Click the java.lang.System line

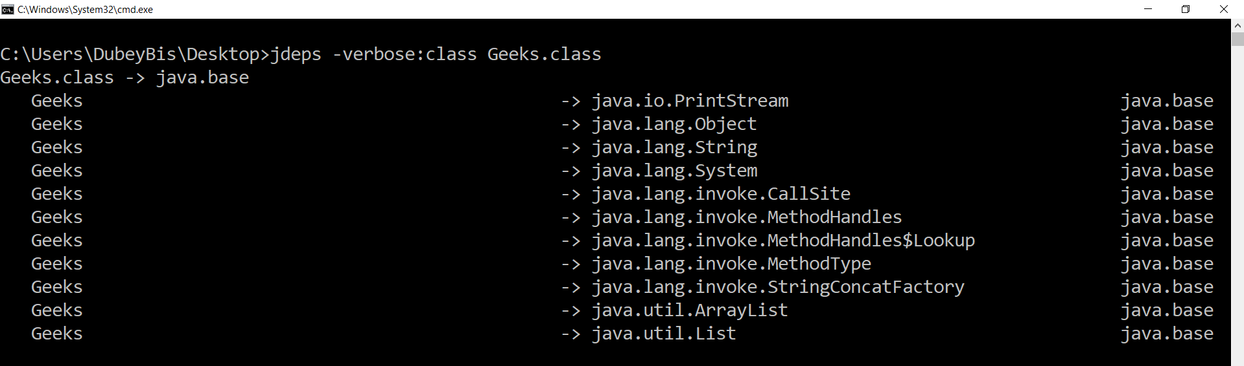coord(674,171)
